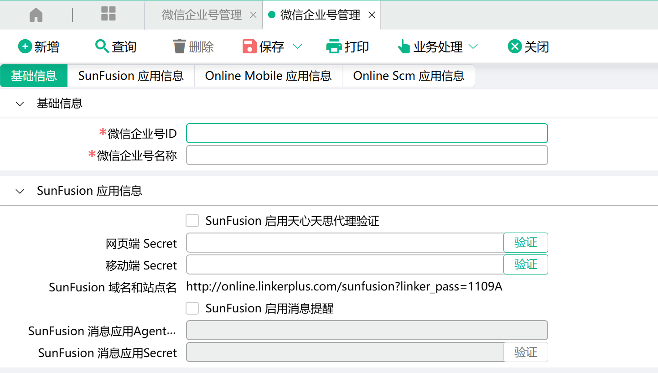Viewport: 658px width, 373px height.
Task: Enable SunFusion 启用天心天思代理验证 checkbox
Action: [192, 221]
